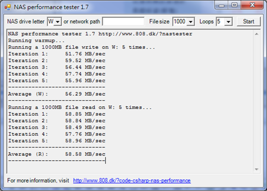Click the read Iteration 2 58.84 MB/sec line
Image resolution: width=267 pixels, height=191 pixels.
click(57, 121)
